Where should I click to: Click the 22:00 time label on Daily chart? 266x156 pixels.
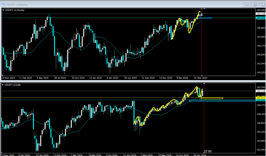point(208,151)
